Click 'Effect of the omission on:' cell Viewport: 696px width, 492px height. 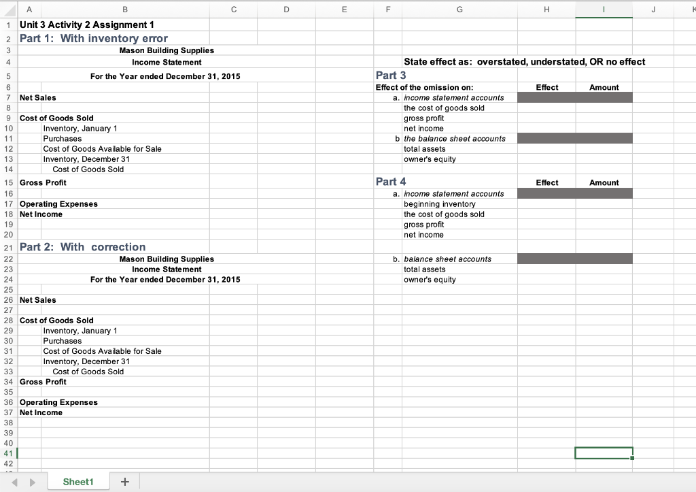424,88
